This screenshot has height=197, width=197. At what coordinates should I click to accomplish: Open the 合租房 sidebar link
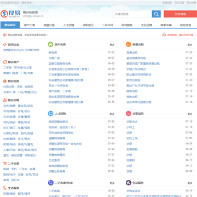point(29,86)
